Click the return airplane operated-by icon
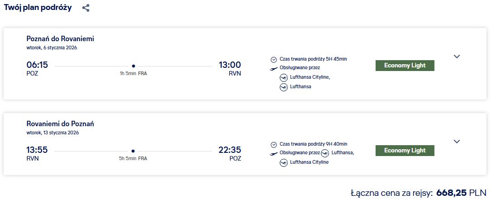This screenshot has width=491, height=199. 274,153
